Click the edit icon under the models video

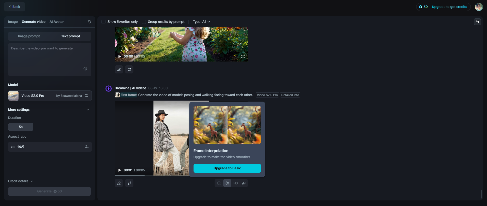(119, 183)
